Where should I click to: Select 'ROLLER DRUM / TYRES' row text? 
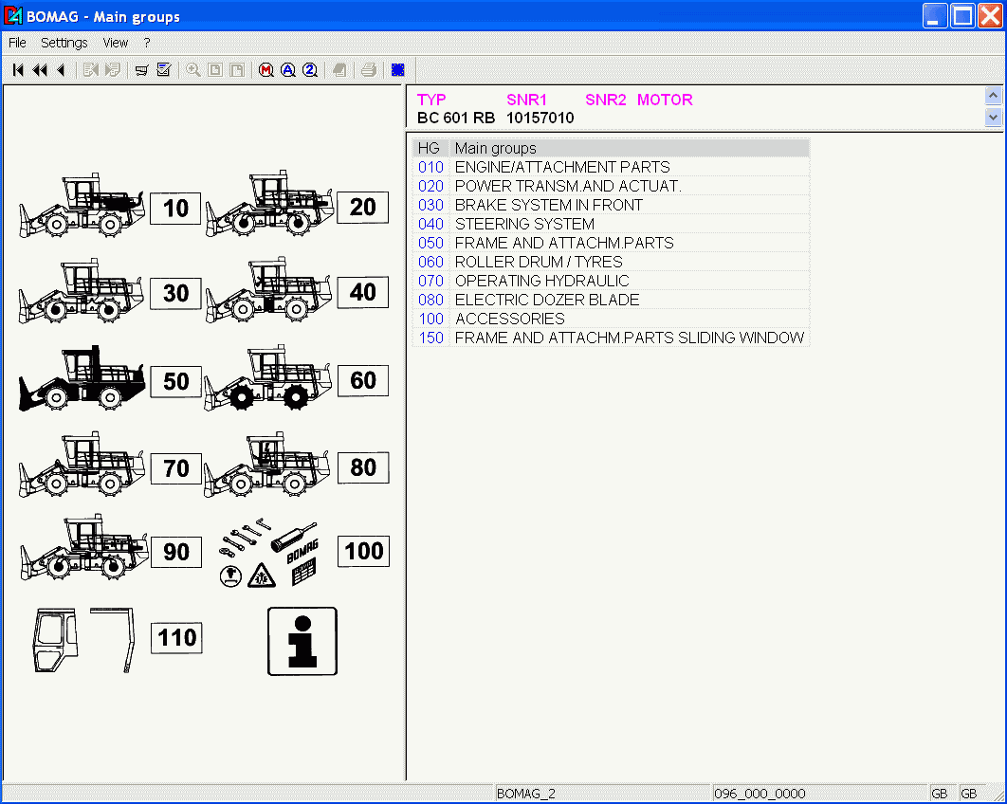539,262
